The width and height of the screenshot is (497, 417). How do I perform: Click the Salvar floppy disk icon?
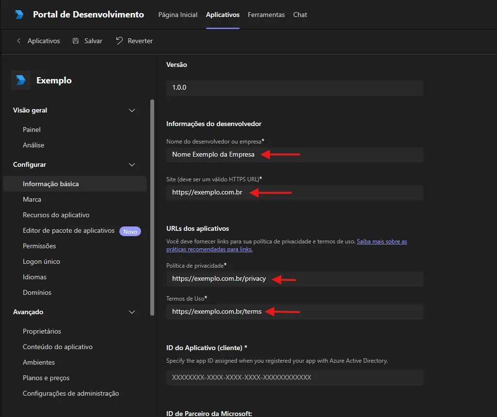click(x=76, y=41)
